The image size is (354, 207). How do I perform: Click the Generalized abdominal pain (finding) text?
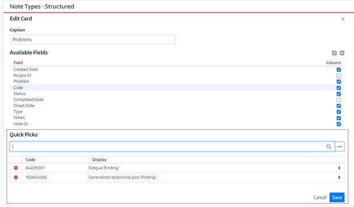coord(123,177)
